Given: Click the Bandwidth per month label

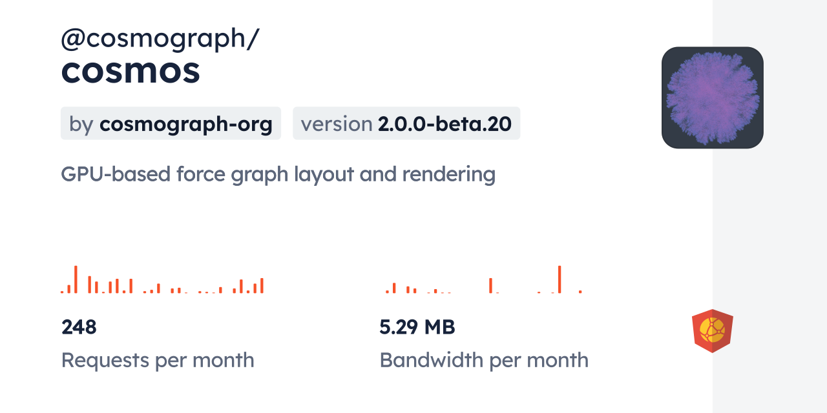Looking at the screenshot, I should pyautogui.click(x=484, y=360).
